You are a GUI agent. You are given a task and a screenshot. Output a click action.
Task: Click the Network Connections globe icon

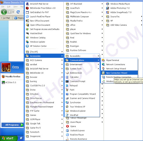[x=103, y=64]
